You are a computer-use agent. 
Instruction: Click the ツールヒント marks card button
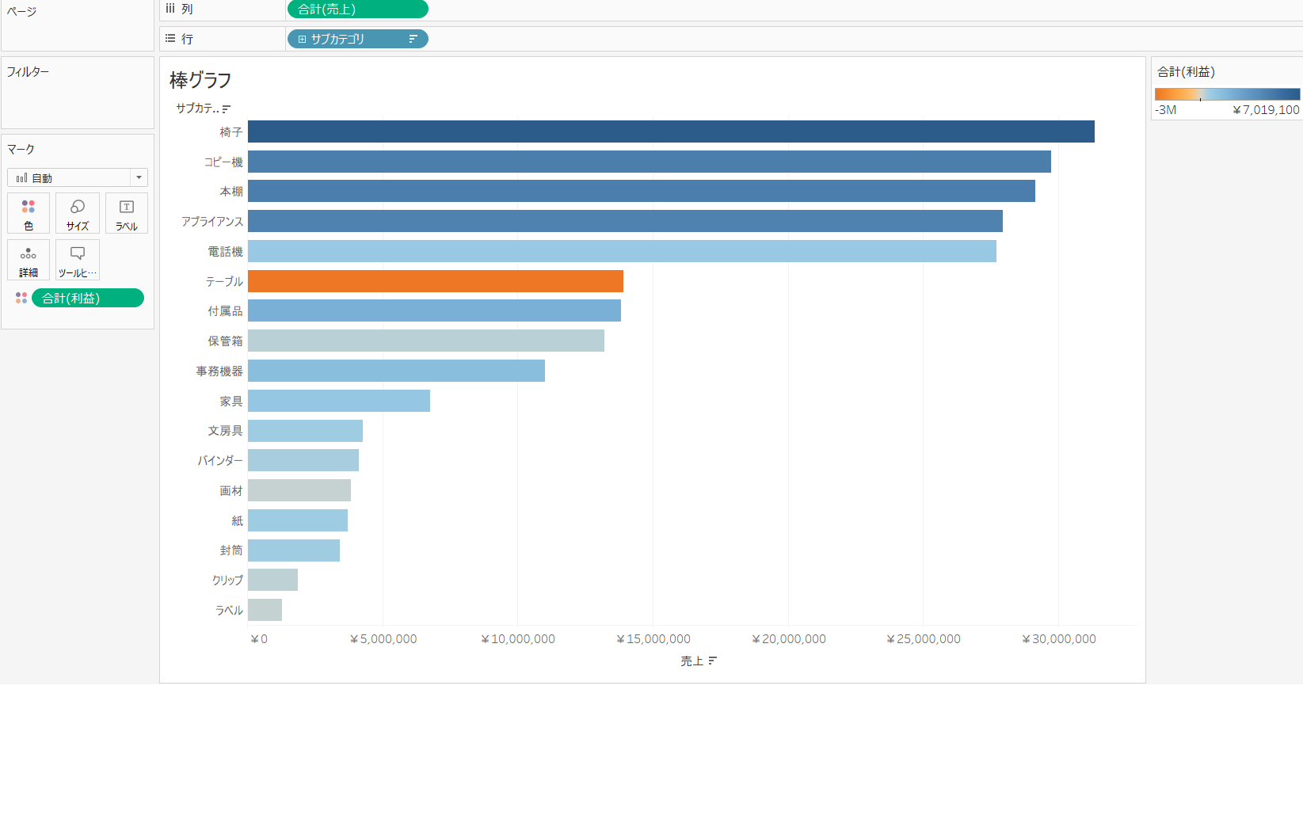[78, 260]
